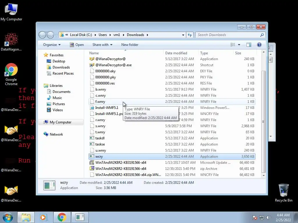Select the zip archive Win7AndW2K8R2 icon
This screenshot has height=223, width=298.
(92, 169)
